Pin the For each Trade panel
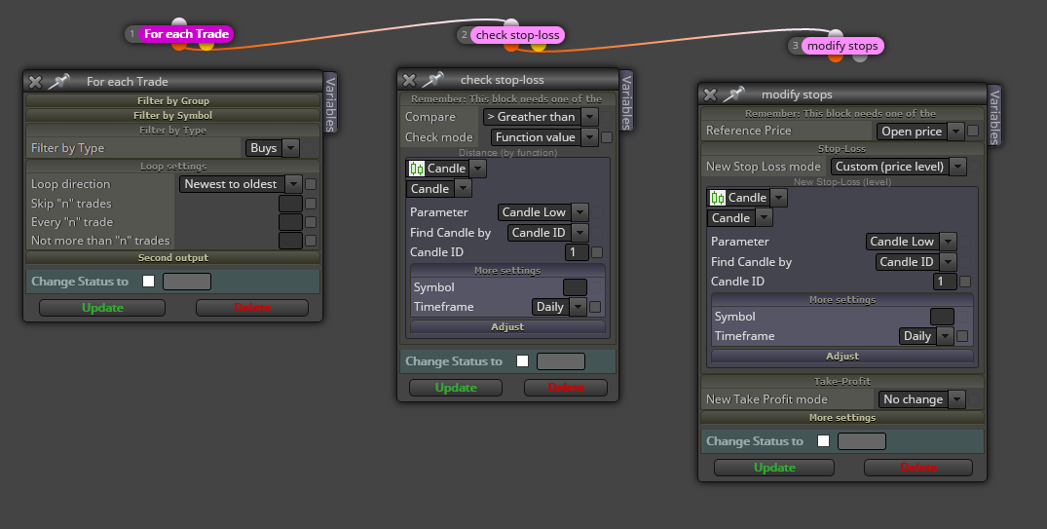The width and height of the screenshot is (1047, 529). point(59,82)
